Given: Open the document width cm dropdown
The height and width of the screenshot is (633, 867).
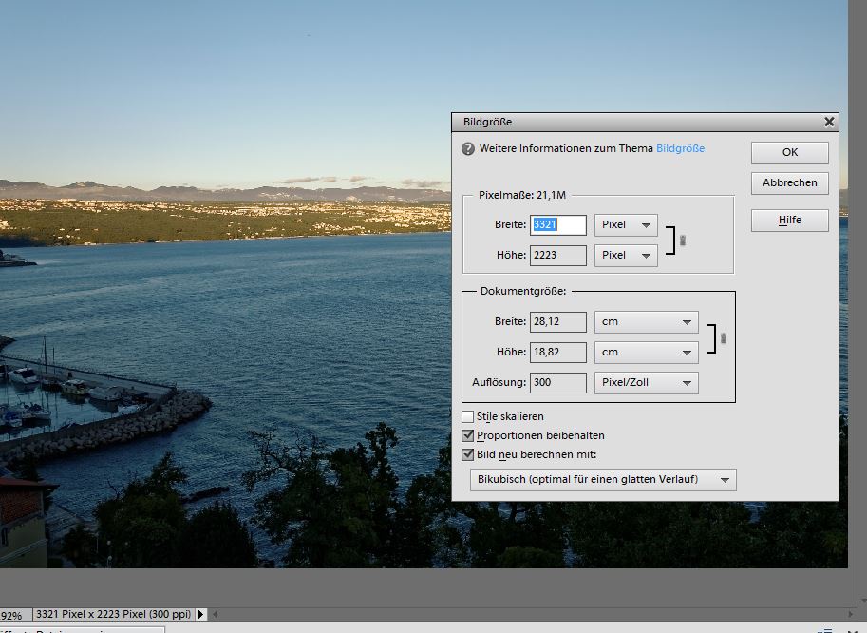Looking at the screenshot, I should [x=646, y=322].
